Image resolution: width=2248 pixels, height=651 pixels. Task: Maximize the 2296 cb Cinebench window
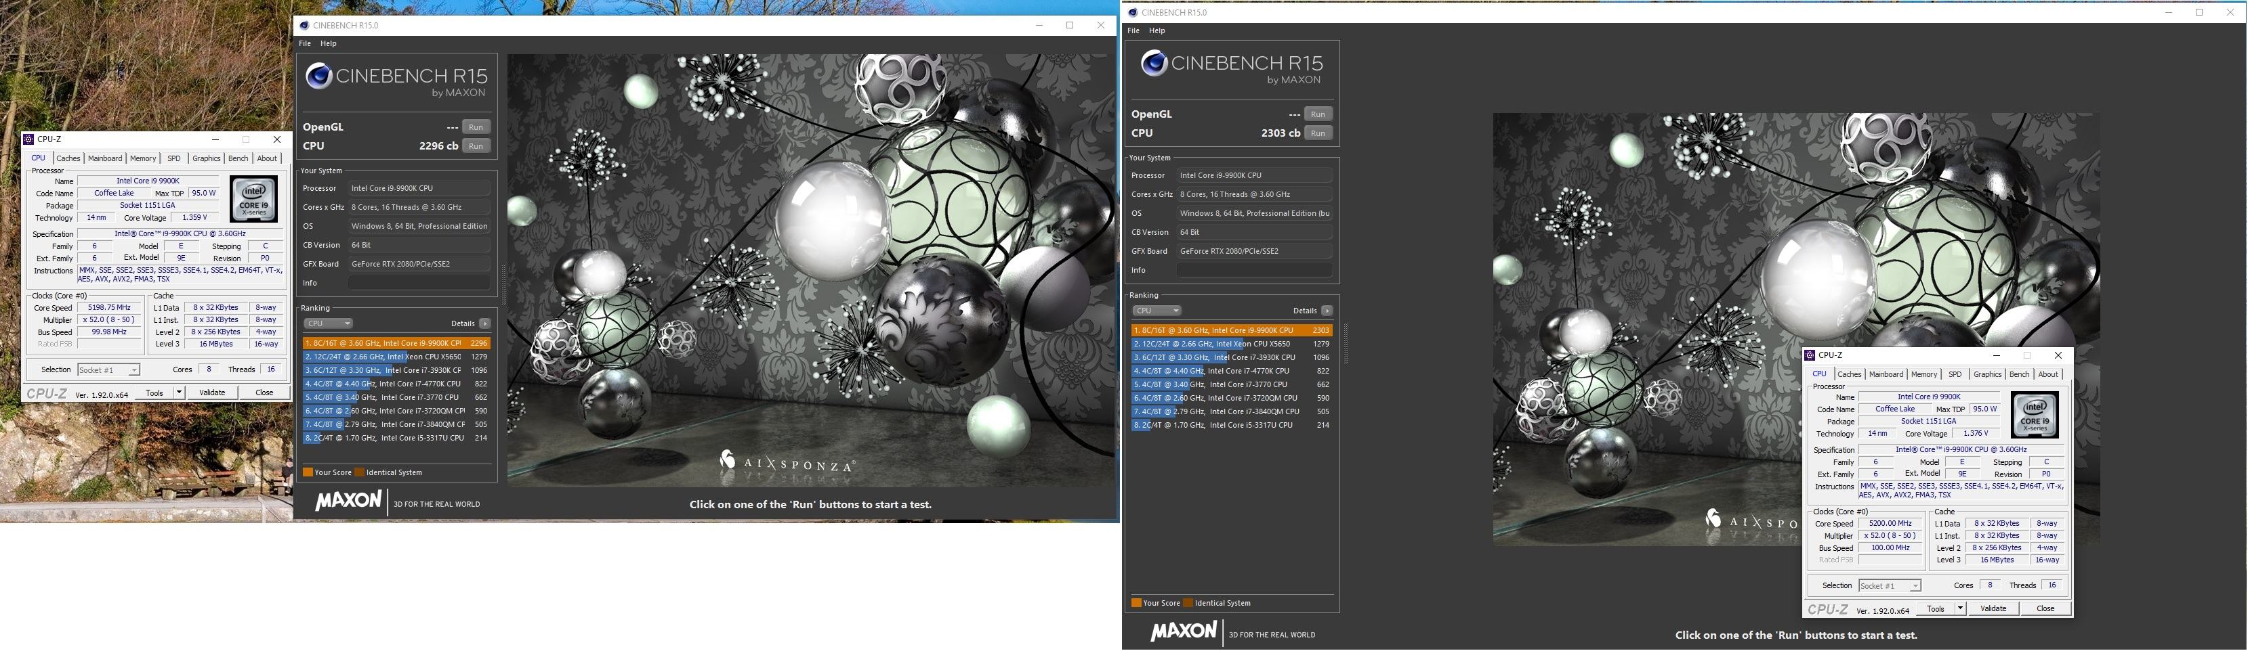pyautogui.click(x=1070, y=25)
